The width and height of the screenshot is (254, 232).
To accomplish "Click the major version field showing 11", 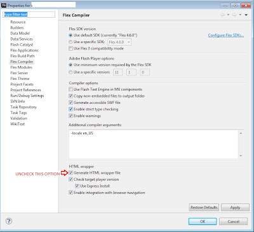I will (117, 72).
